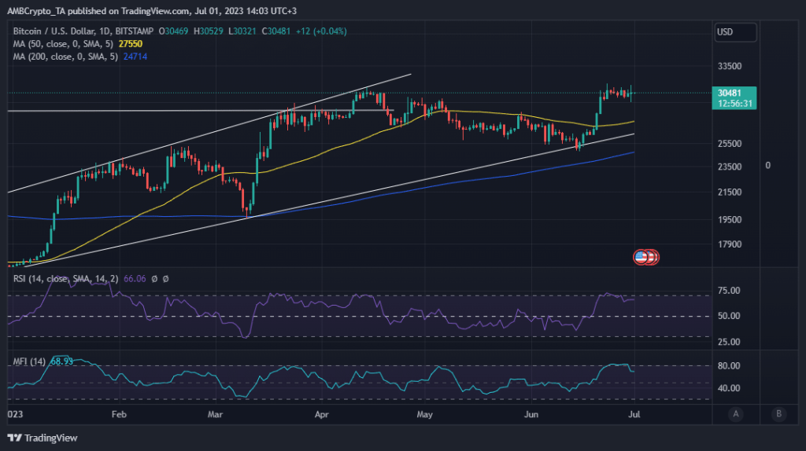
Task: Toggle auto scale with the A button
Action: coord(735,414)
